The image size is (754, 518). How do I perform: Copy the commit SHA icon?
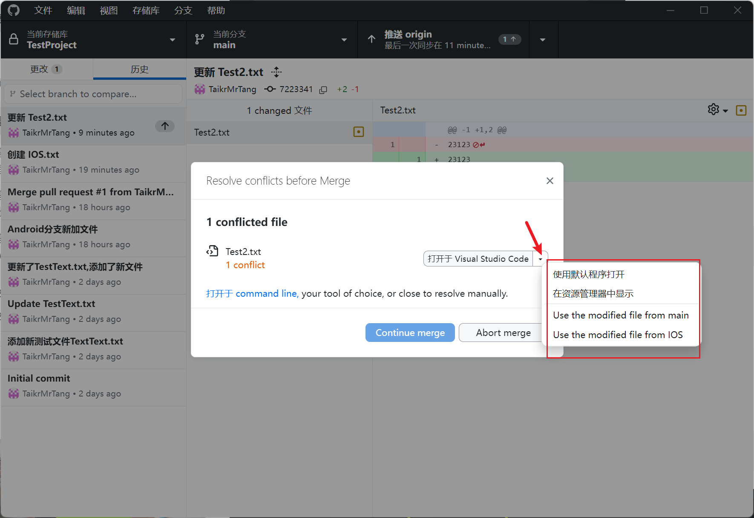coord(323,90)
